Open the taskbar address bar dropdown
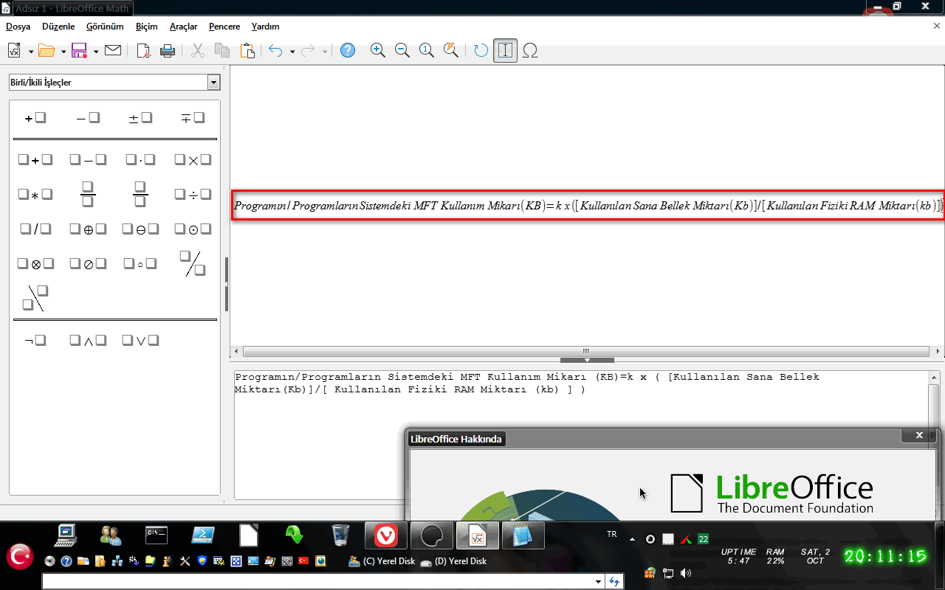The width and height of the screenshot is (945, 590). (598, 582)
